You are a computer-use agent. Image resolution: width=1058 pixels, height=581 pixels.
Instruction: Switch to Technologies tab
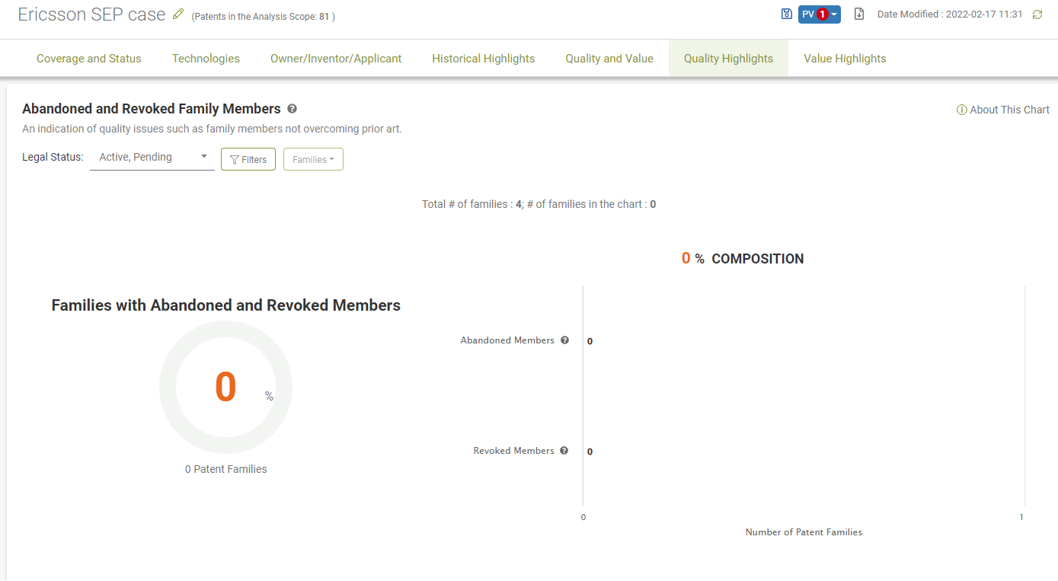206,59
